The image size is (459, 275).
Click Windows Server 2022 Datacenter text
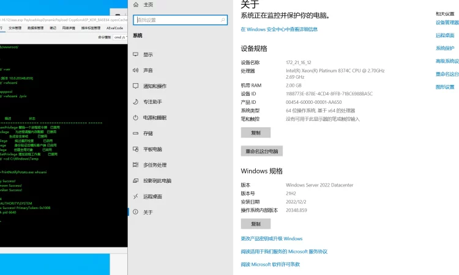(319, 185)
